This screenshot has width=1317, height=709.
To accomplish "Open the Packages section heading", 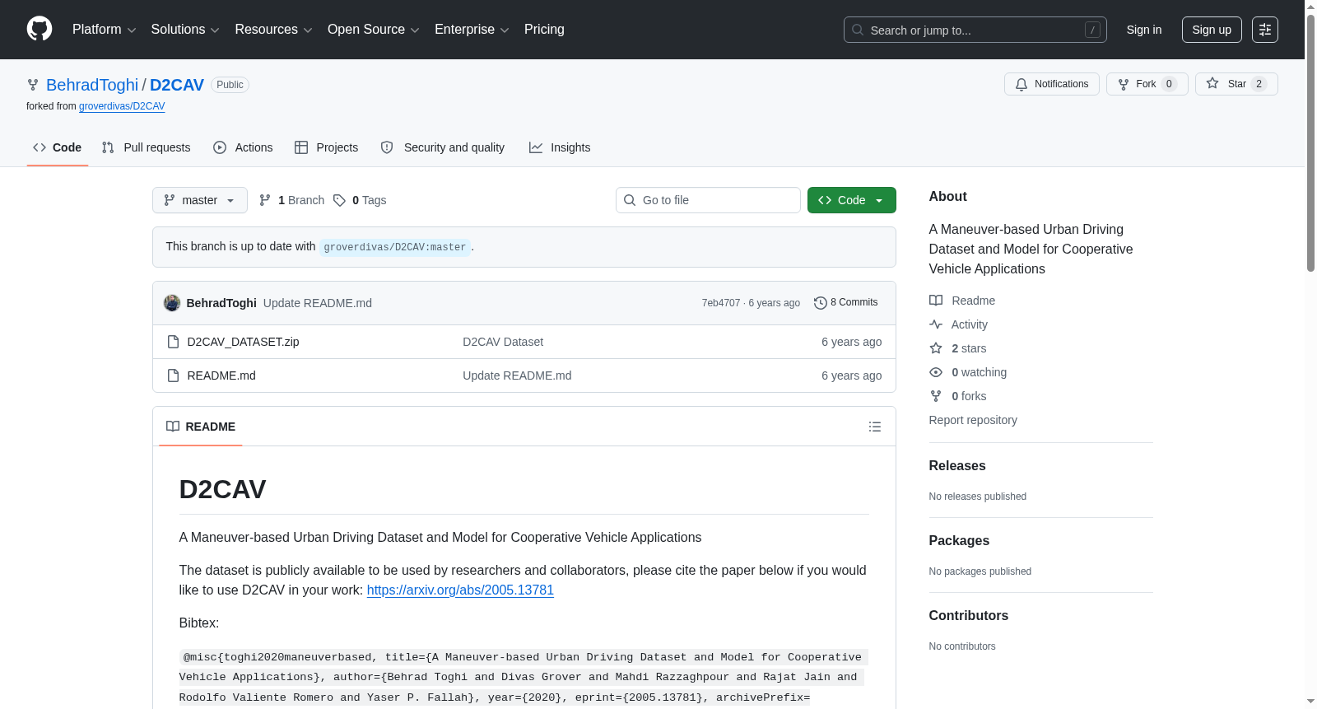I will [x=959, y=541].
